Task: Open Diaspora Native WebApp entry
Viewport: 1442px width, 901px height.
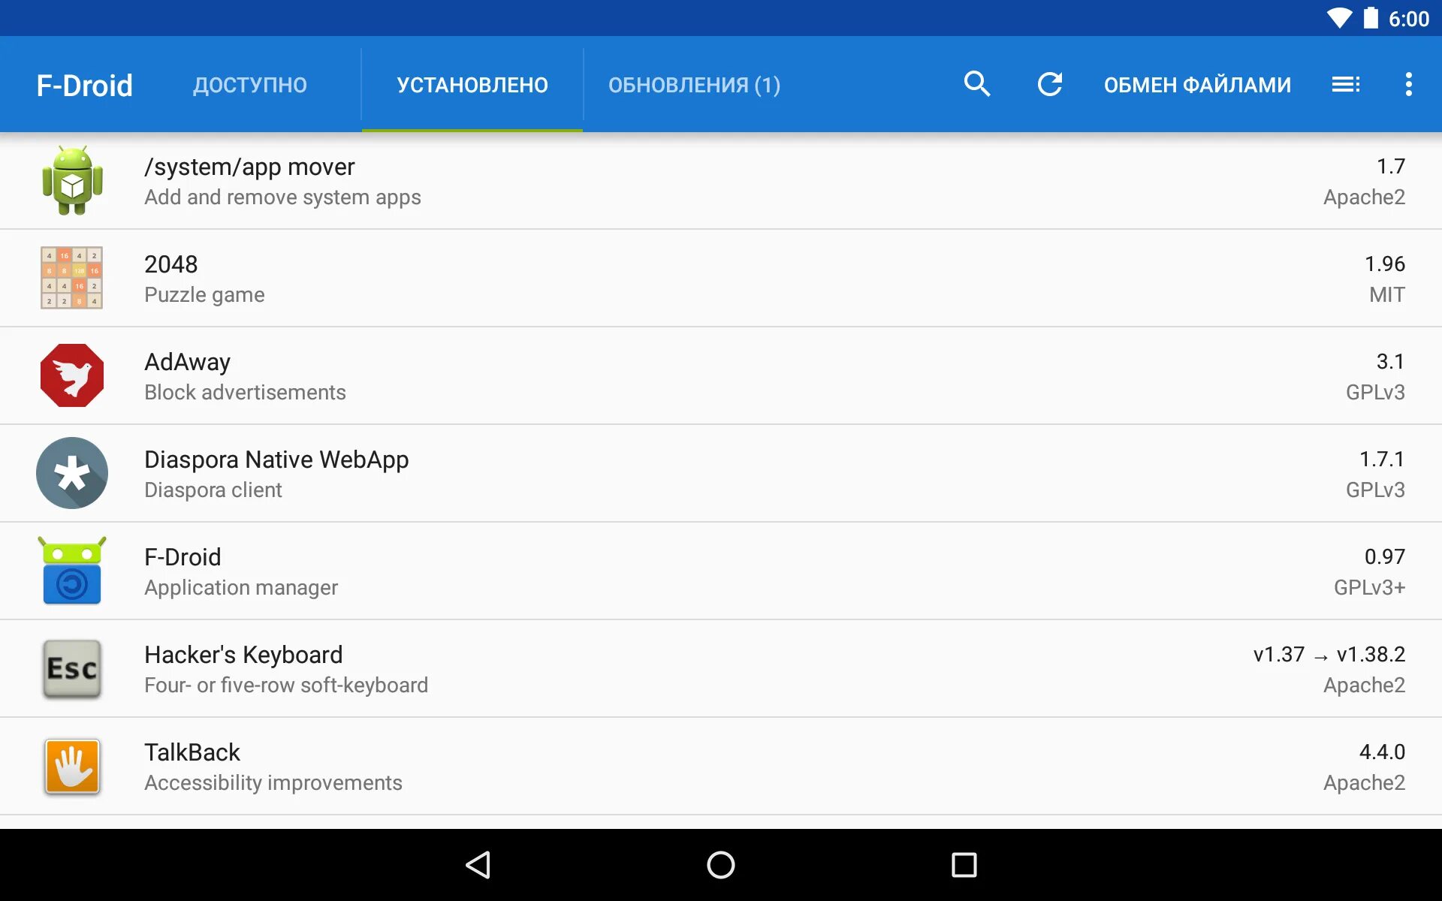Action: coord(276,460)
